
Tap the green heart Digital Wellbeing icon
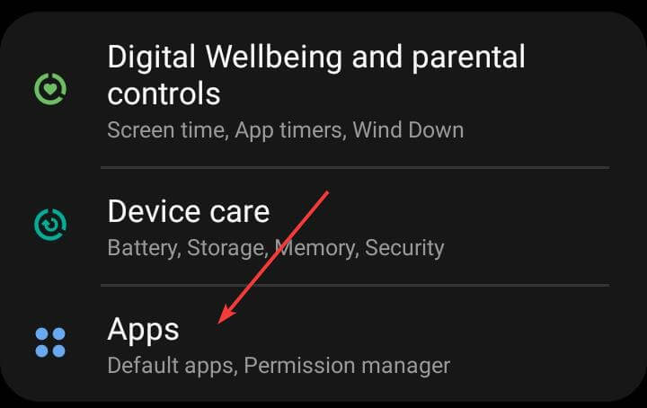pyautogui.click(x=50, y=89)
